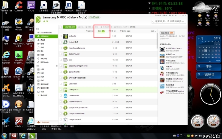Open Internet Explorer from the taskbar
222x139 pixels.
tap(23, 136)
